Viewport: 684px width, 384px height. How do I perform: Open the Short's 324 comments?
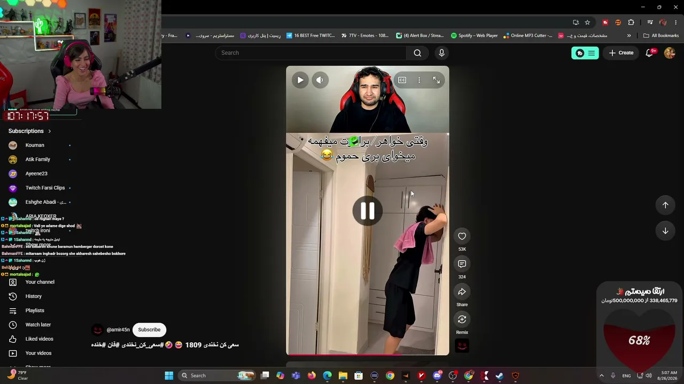pyautogui.click(x=462, y=264)
